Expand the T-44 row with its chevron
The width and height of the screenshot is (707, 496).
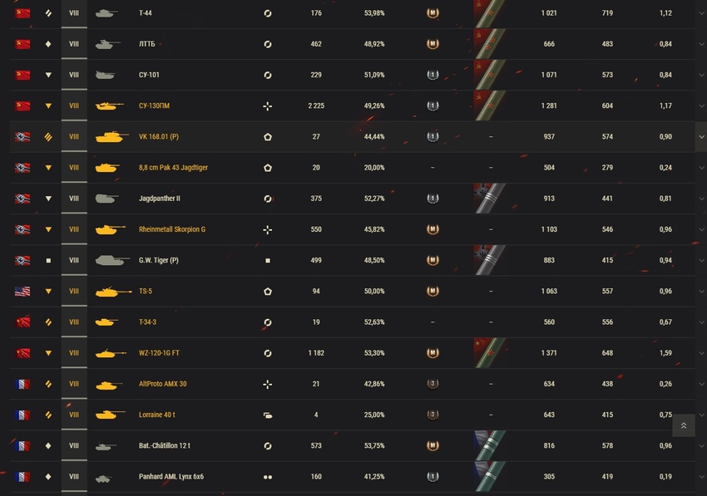(x=701, y=13)
